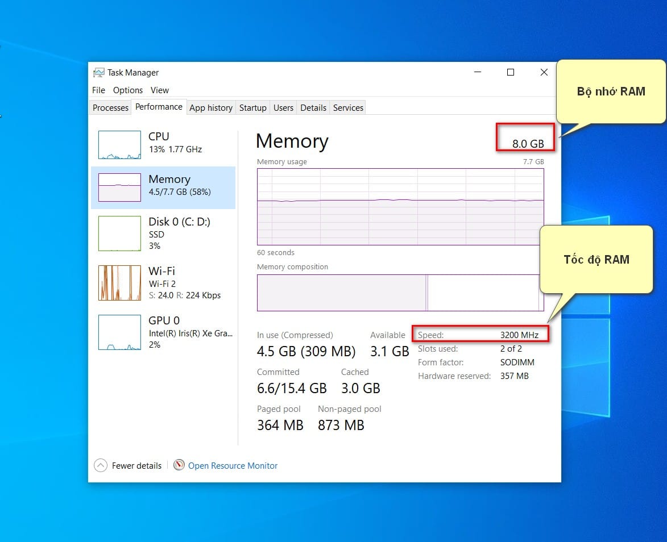This screenshot has width=667, height=542.
Task: Click the CPU '13% 1.77 GHz' text
Action: click(x=175, y=149)
